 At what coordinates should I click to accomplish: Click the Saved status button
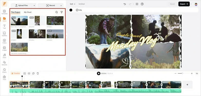point(172,4)
